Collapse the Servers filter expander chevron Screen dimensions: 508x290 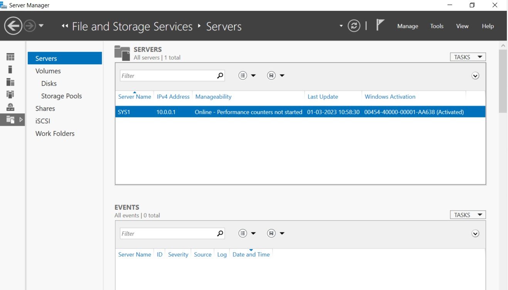[x=475, y=76]
